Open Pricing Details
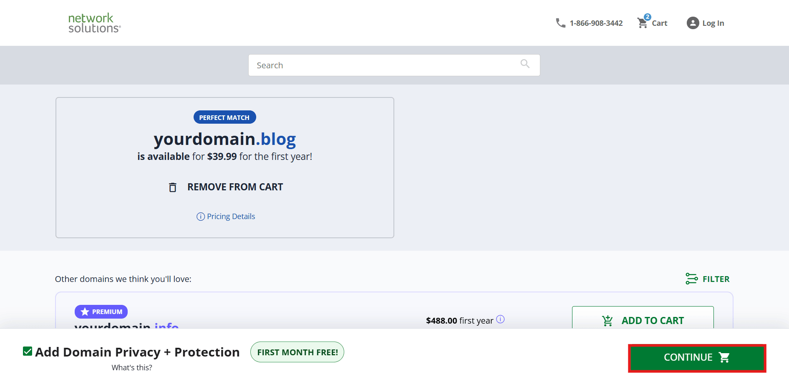789x384 pixels. click(x=230, y=216)
